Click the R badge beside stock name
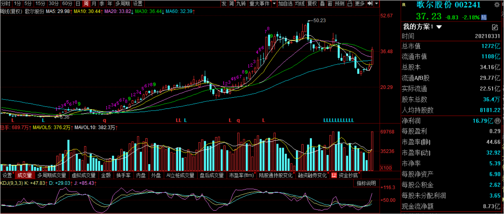 [404, 5]
